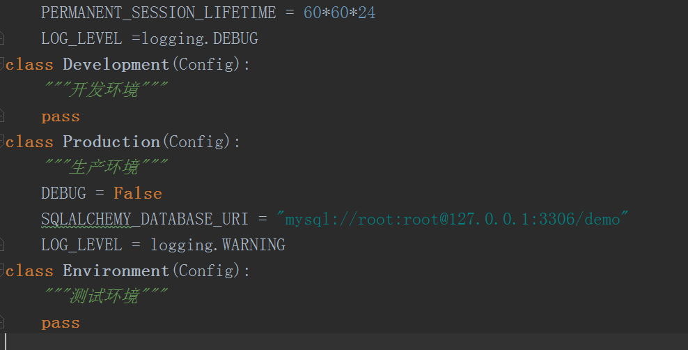The height and width of the screenshot is (350, 688).
Task: Collapse the Development class fold marker
Action: tap(2, 63)
